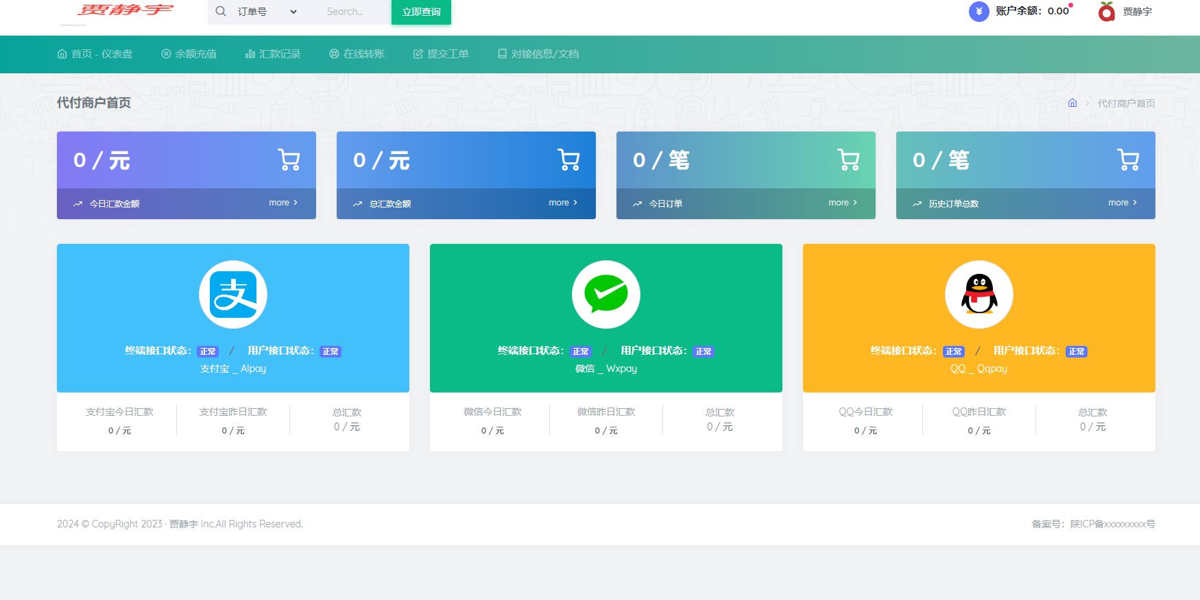Click the 备案号 陕ICP备 footer text
The height and width of the screenshot is (600, 1200).
(x=1093, y=524)
